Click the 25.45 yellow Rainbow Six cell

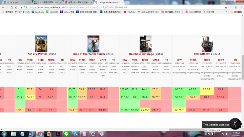pos(145,110)
